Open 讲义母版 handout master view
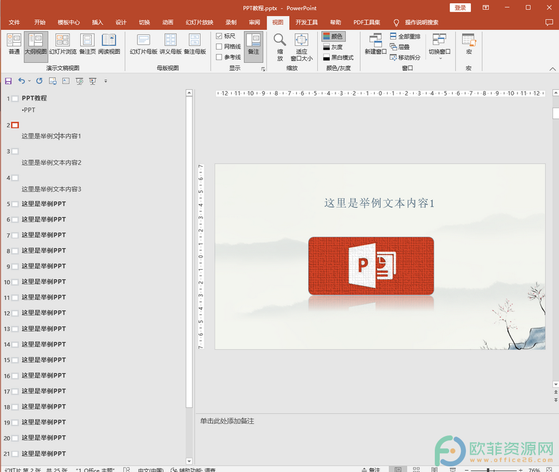 point(170,44)
